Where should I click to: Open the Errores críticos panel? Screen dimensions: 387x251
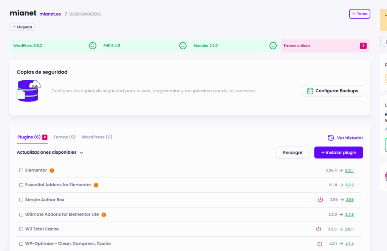coord(325,46)
